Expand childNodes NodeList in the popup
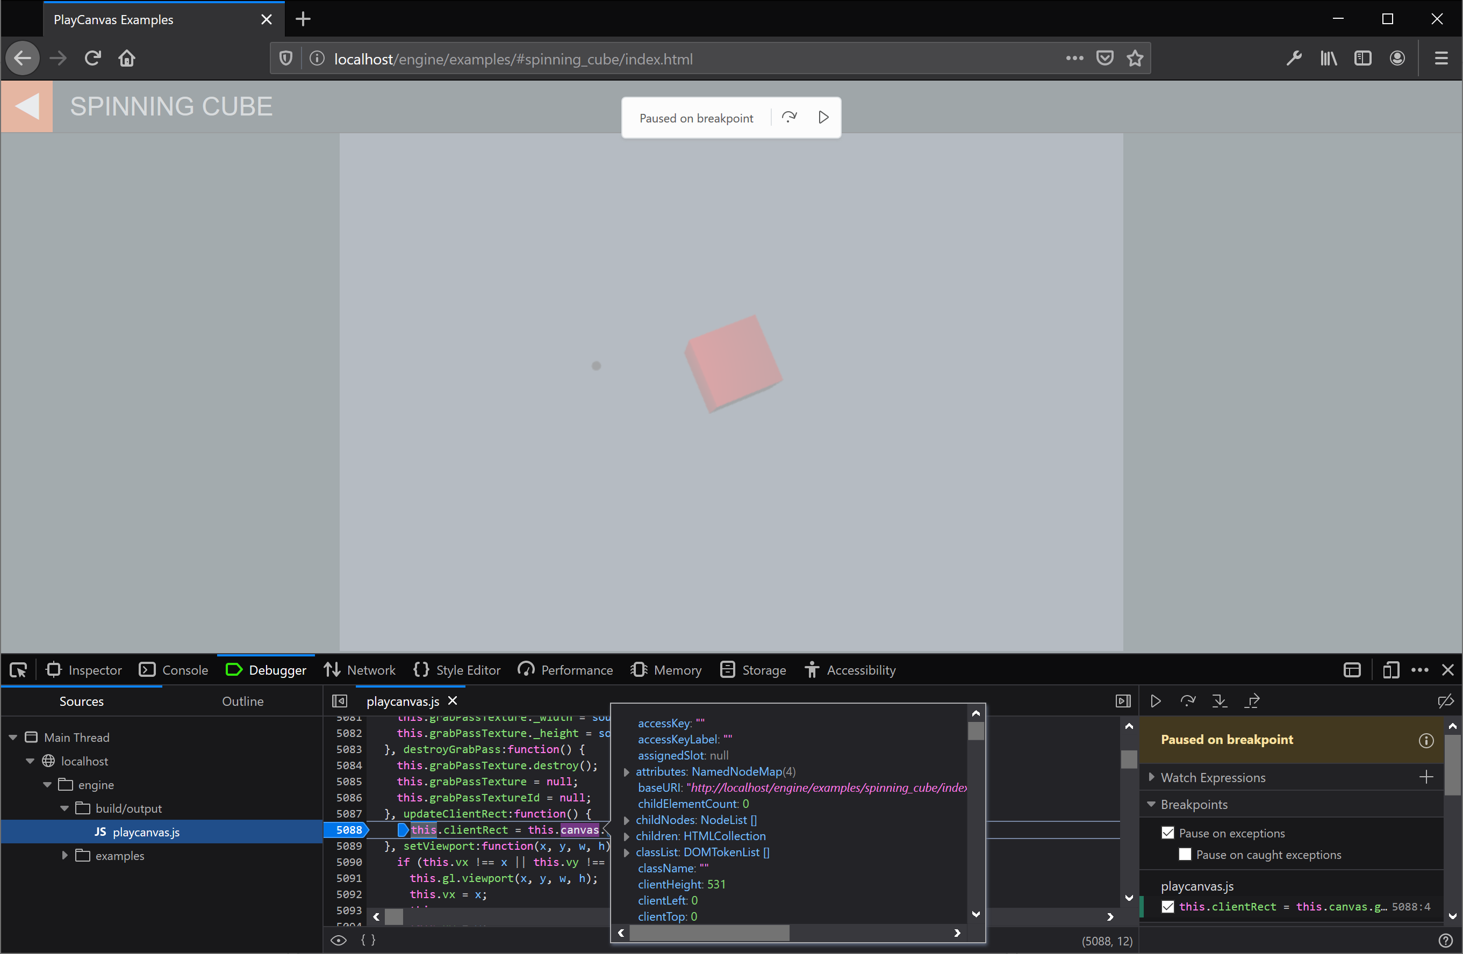This screenshot has height=954, width=1463. click(627, 820)
